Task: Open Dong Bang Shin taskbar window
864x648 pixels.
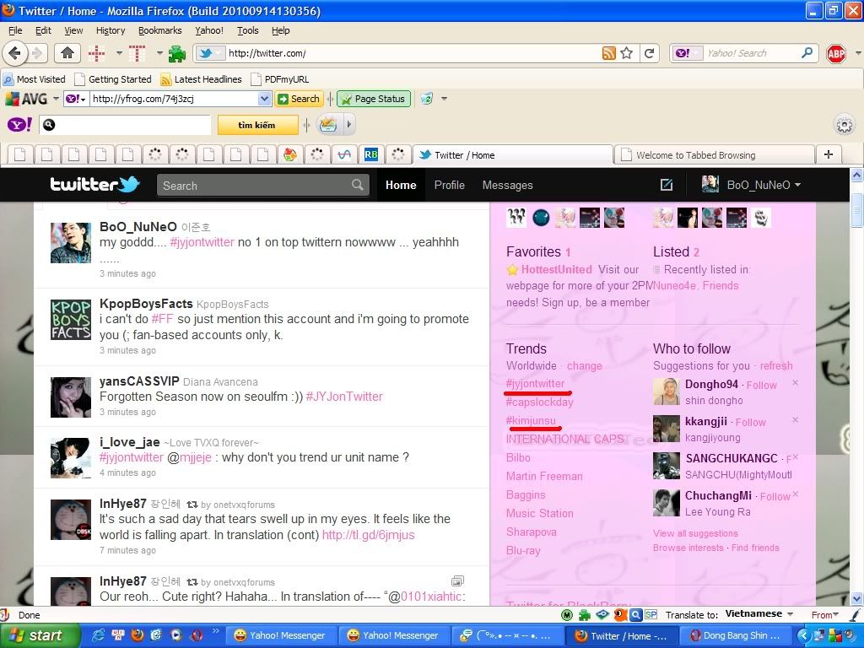Action: (x=736, y=635)
